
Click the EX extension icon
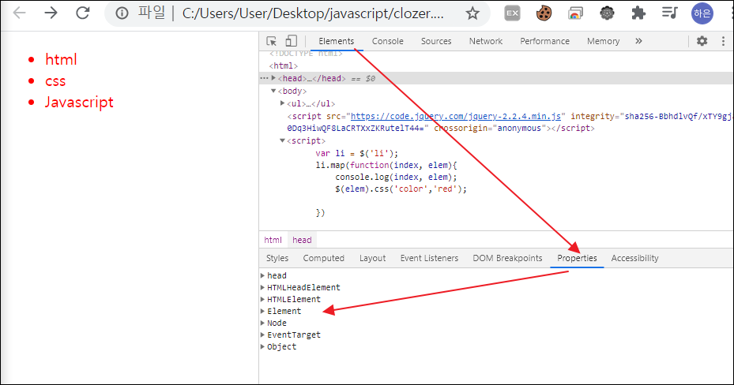[x=513, y=13]
